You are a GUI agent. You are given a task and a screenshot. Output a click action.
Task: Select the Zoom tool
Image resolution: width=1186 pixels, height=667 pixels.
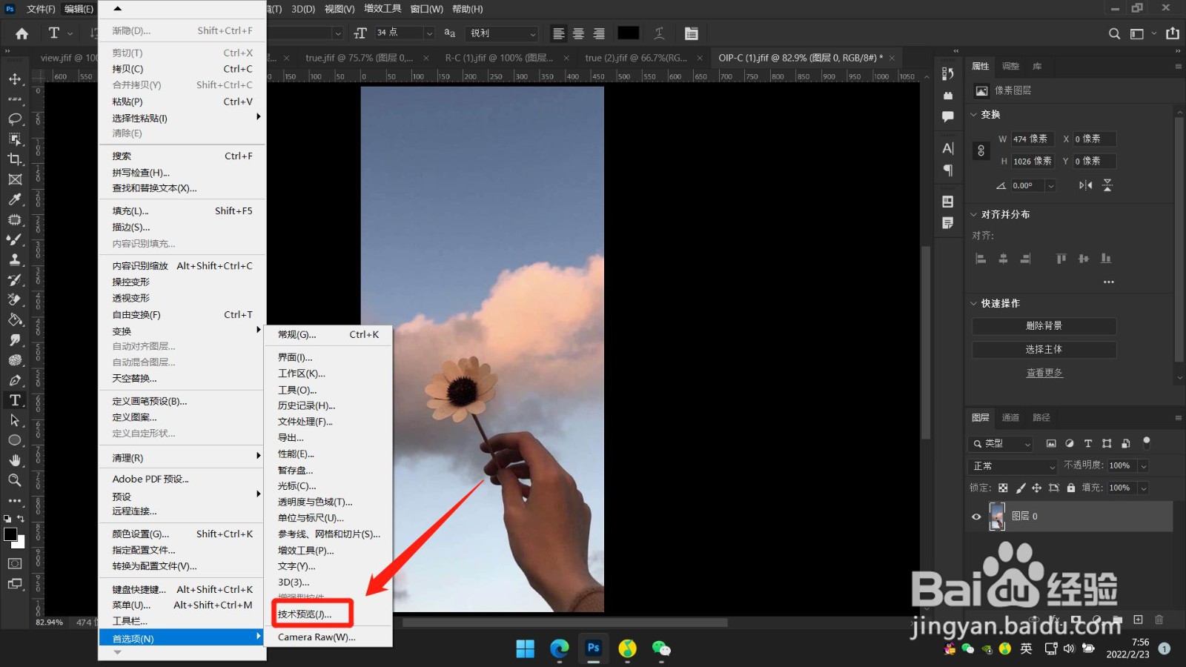[x=15, y=480]
